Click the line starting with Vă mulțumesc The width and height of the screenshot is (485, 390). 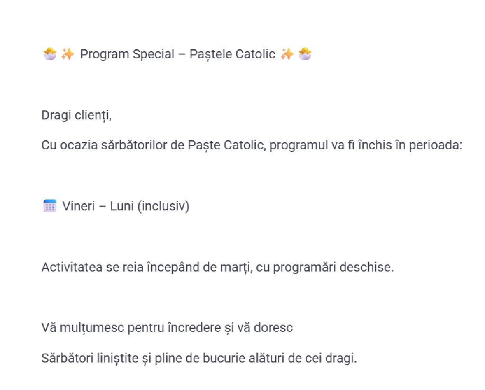[167, 327]
